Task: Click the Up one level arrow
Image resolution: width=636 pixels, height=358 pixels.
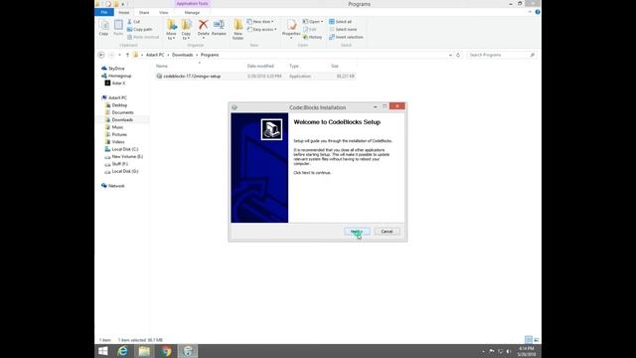Action: (x=127, y=55)
